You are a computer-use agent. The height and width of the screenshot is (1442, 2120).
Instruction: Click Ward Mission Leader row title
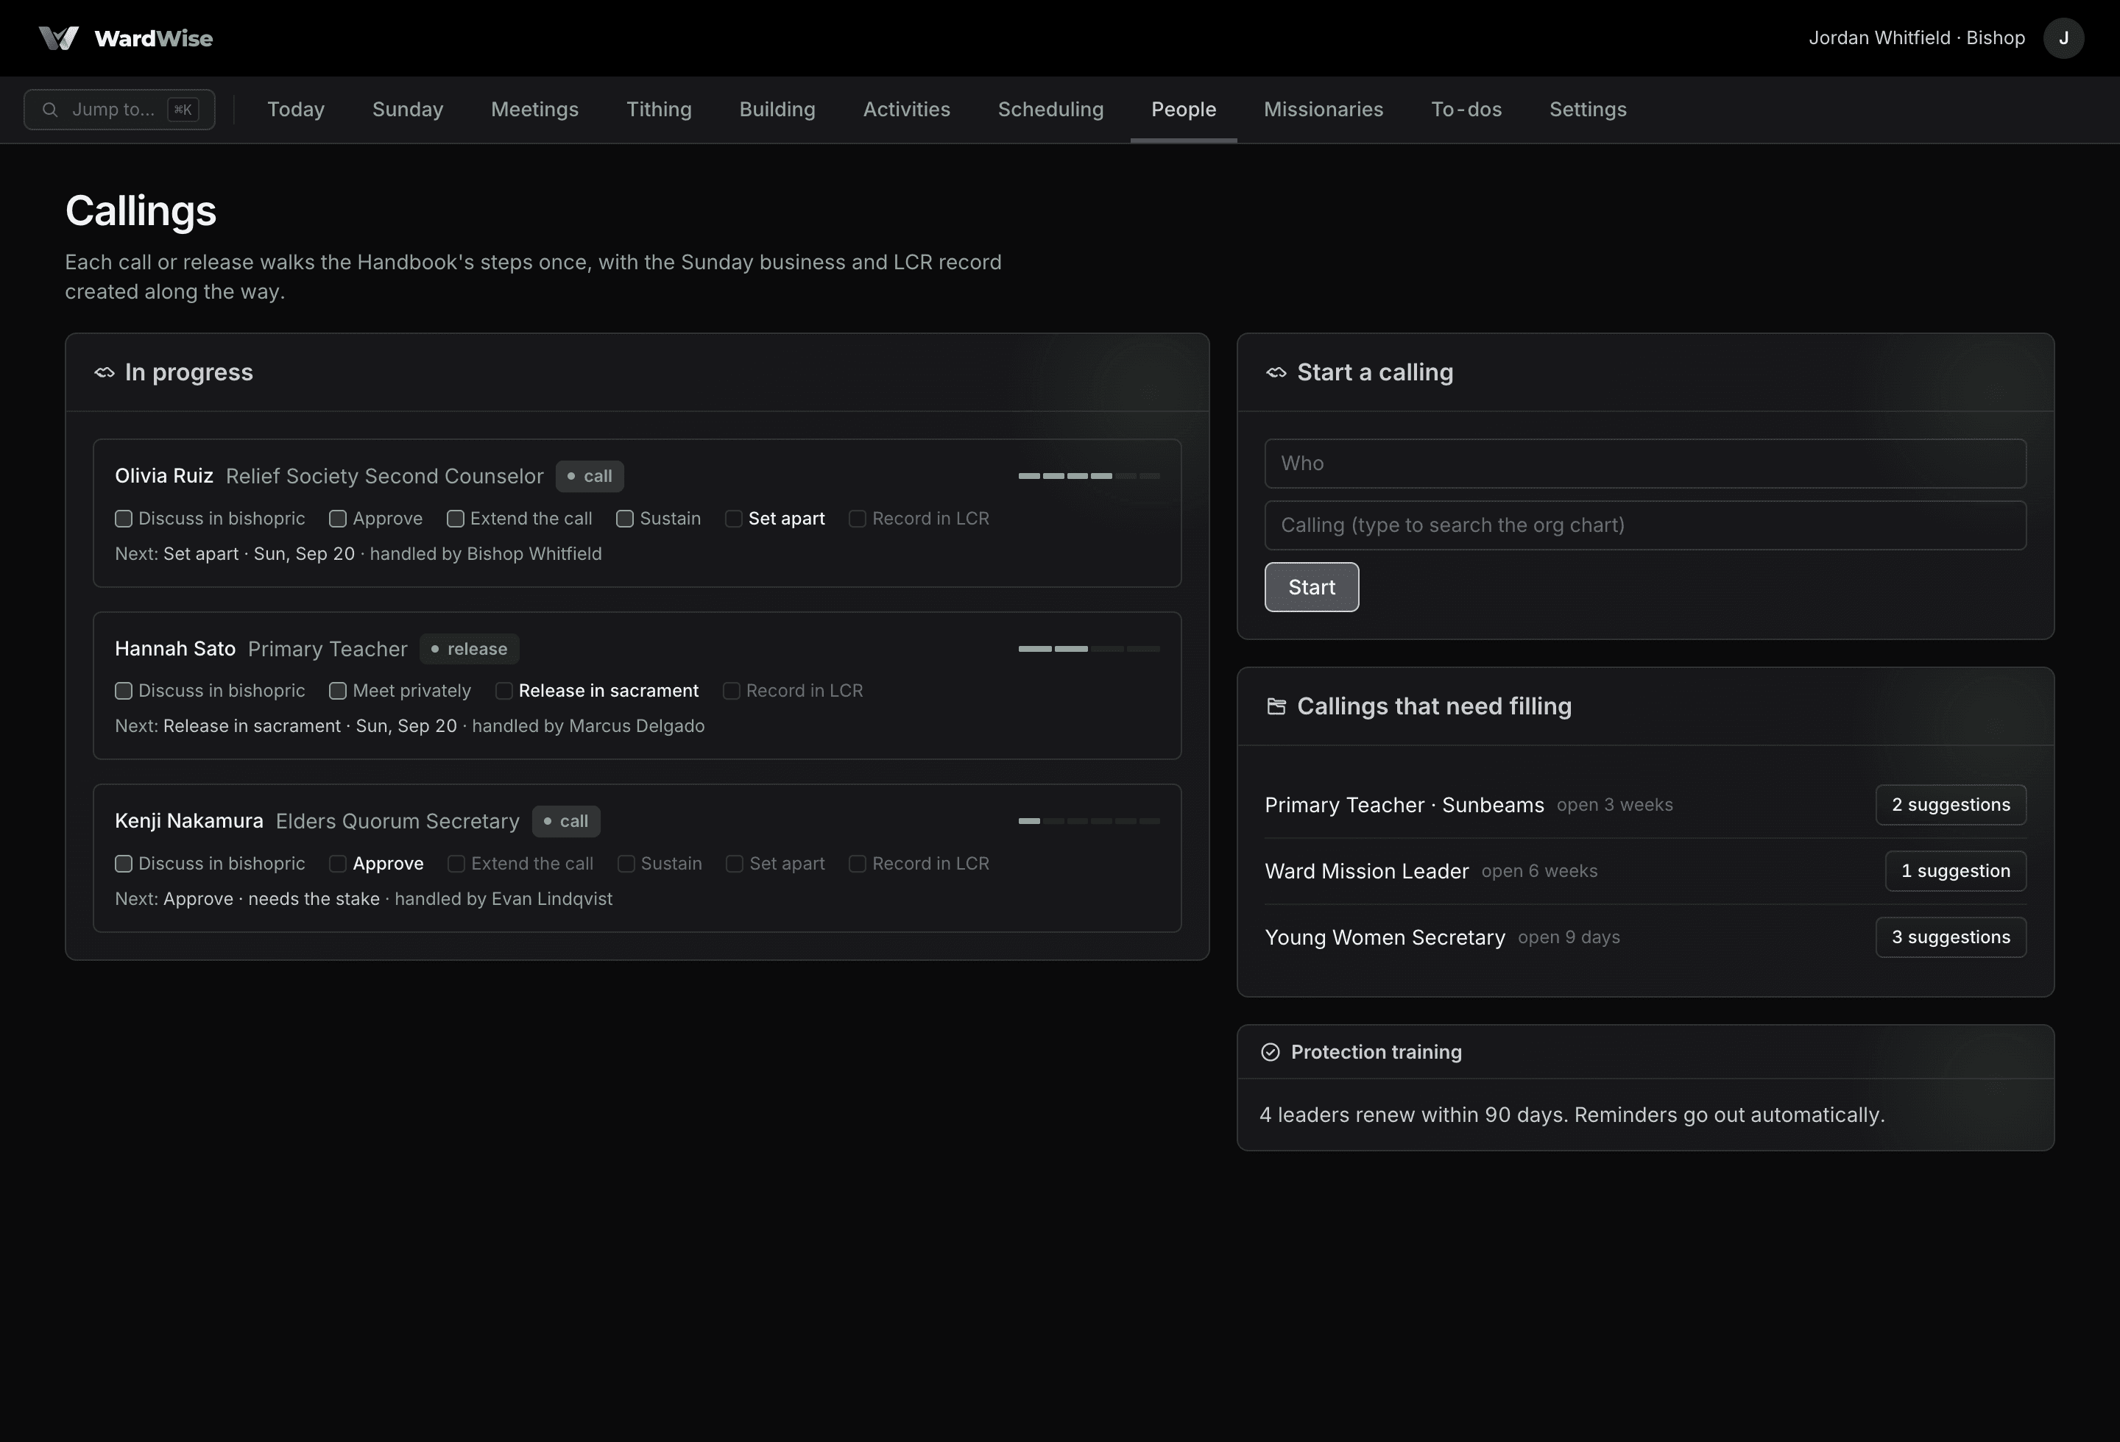coord(1366,871)
